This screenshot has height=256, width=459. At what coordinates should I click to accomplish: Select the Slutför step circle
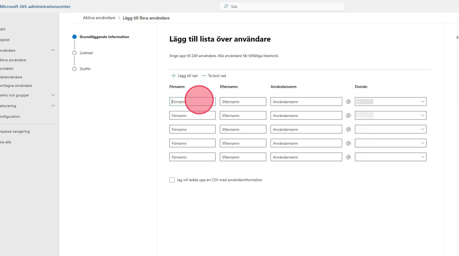[x=74, y=69]
